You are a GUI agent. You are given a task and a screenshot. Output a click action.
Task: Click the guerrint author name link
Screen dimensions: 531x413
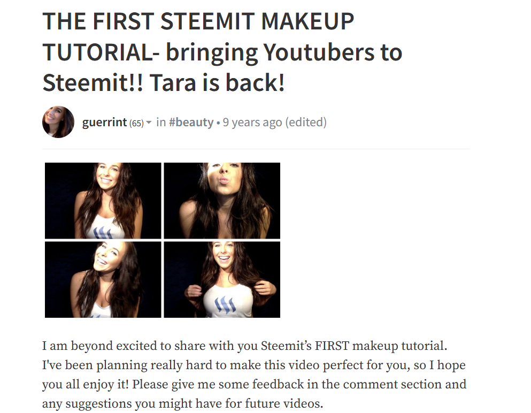(104, 122)
